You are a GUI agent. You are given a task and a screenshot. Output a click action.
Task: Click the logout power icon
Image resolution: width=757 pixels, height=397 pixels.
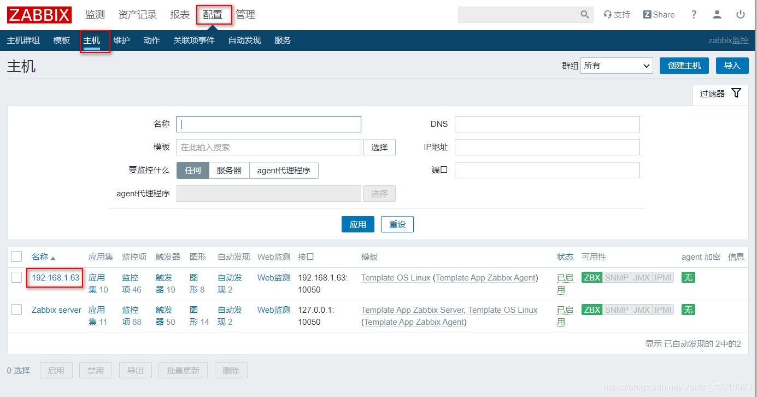tap(741, 15)
